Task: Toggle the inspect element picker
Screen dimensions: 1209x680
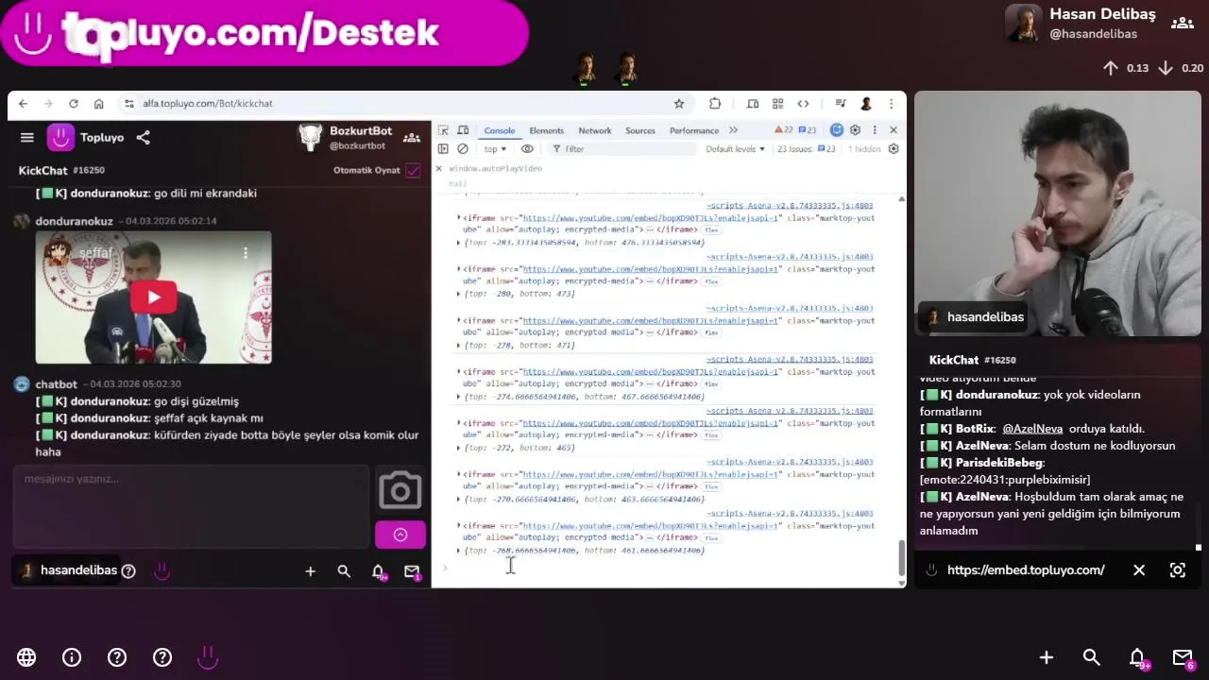Action: pyautogui.click(x=444, y=130)
